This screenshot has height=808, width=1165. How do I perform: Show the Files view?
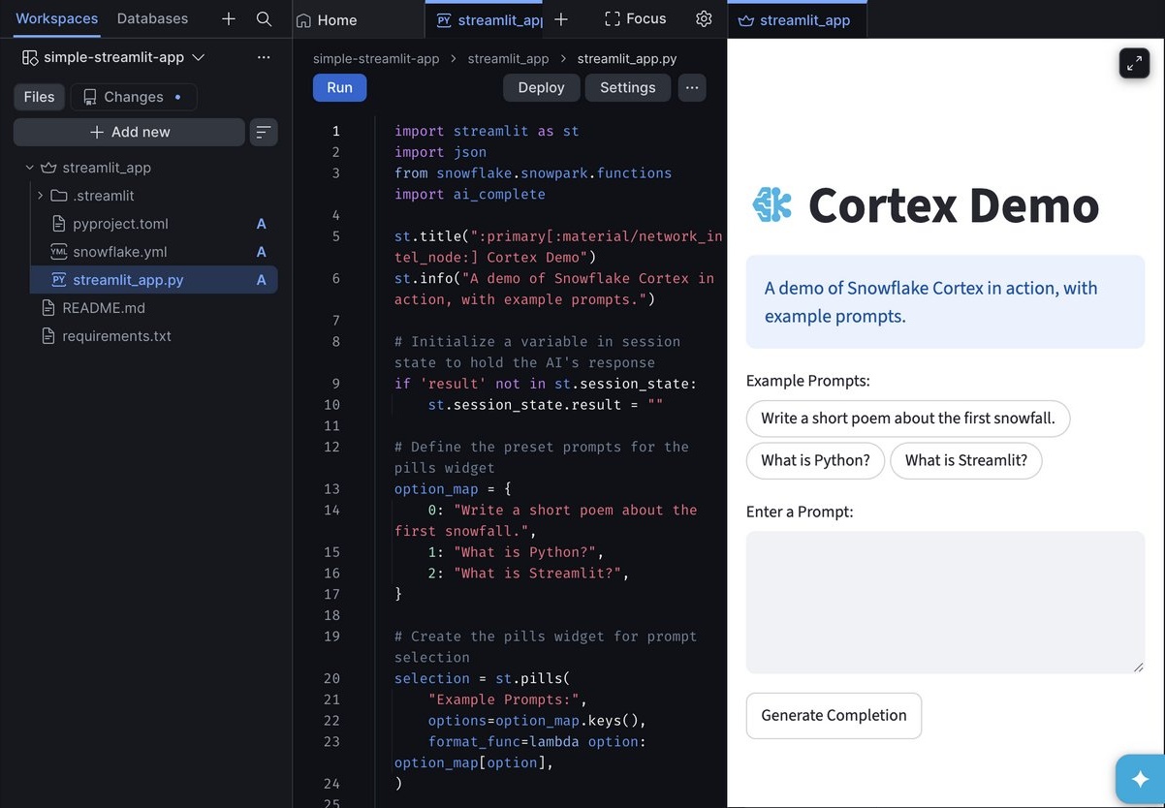click(x=40, y=97)
